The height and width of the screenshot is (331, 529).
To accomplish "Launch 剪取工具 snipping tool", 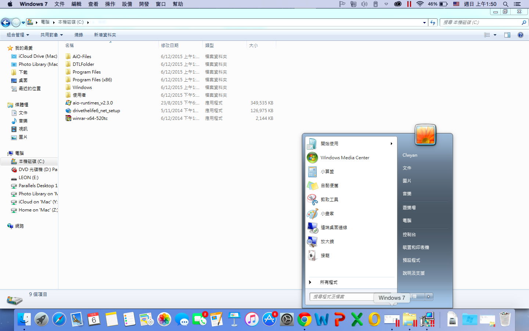I will [x=329, y=200].
